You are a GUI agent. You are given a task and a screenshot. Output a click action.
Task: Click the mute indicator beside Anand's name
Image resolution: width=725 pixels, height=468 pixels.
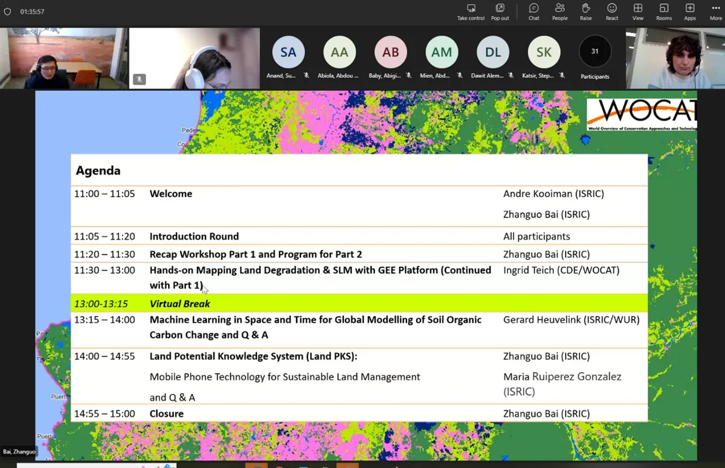click(x=306, y=75)
